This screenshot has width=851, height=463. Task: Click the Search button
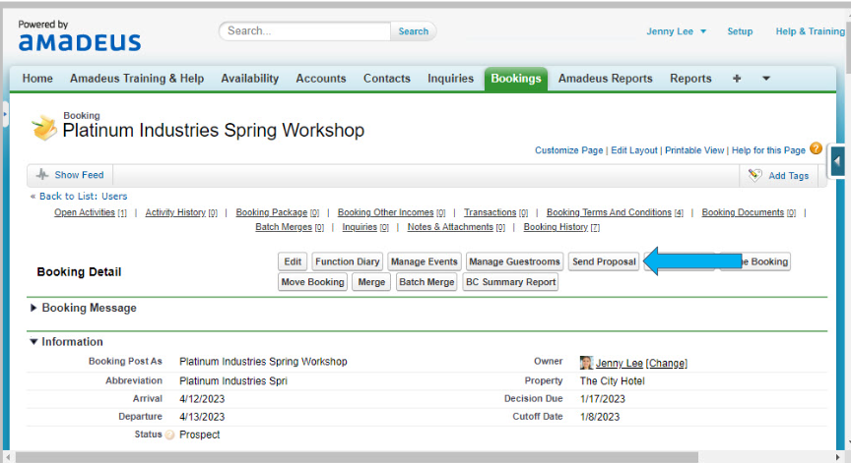coord(413,31)
